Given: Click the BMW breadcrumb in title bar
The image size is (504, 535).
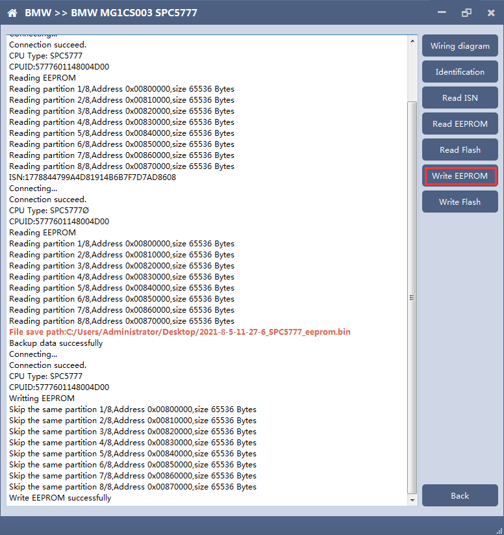Looking at the screenshot, I should click(x=38, y=13).
